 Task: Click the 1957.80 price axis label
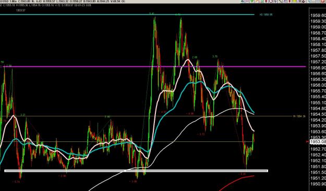[x=318, y=50]
